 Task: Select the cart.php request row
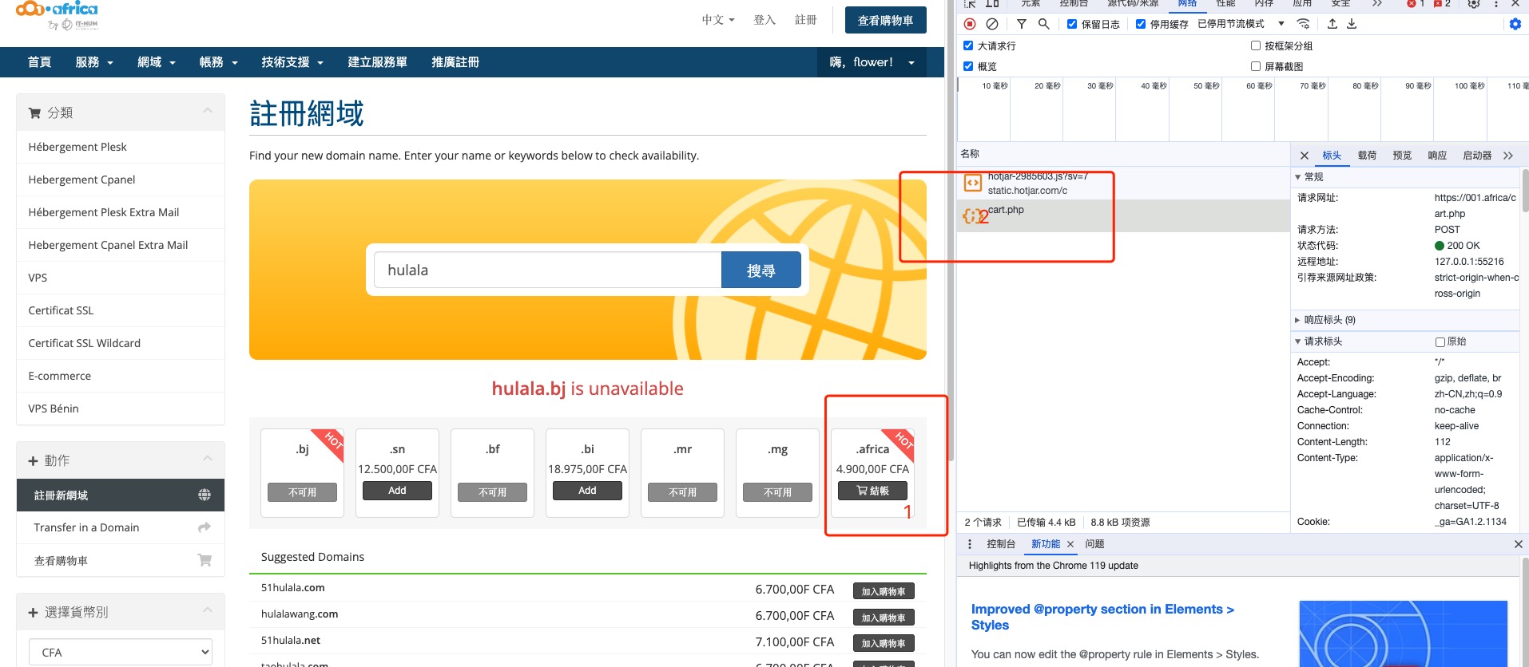pyautogui.click(x=1122, y=216)
